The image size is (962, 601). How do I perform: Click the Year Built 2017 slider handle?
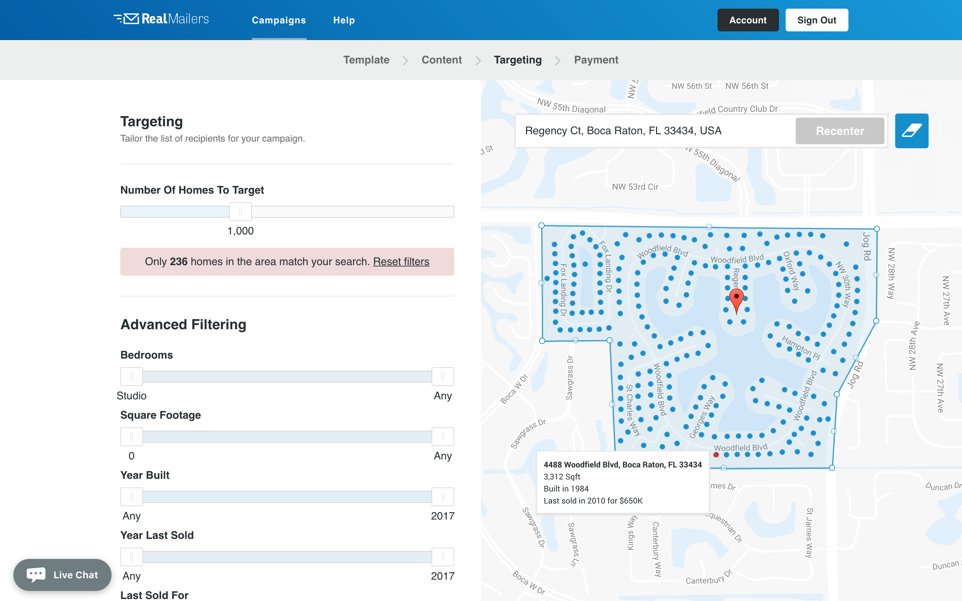pyautogui.click(x=443, y=496)
